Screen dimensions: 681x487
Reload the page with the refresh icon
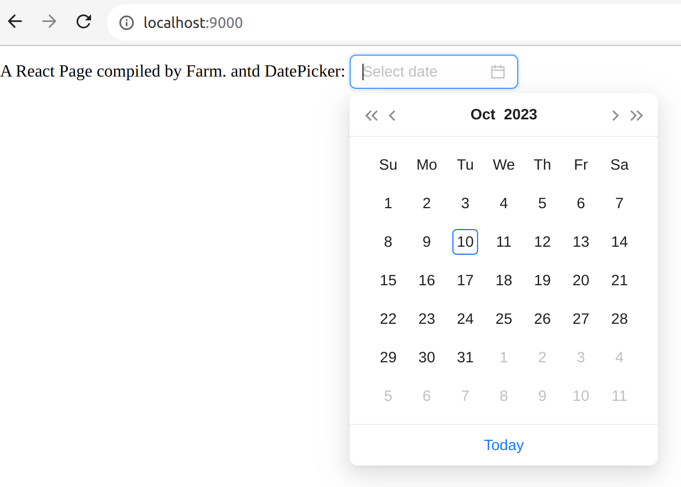84,22
